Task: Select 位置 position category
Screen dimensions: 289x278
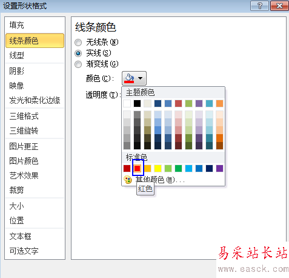Action: 35,220
